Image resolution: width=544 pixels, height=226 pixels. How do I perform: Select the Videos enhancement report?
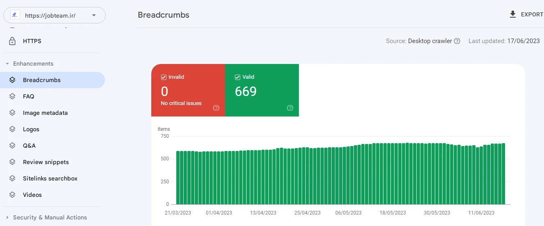[x=32, y=195]
